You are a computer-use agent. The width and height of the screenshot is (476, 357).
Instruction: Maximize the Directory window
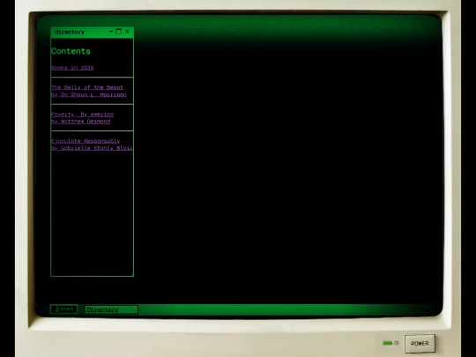[x=119, y=31]
